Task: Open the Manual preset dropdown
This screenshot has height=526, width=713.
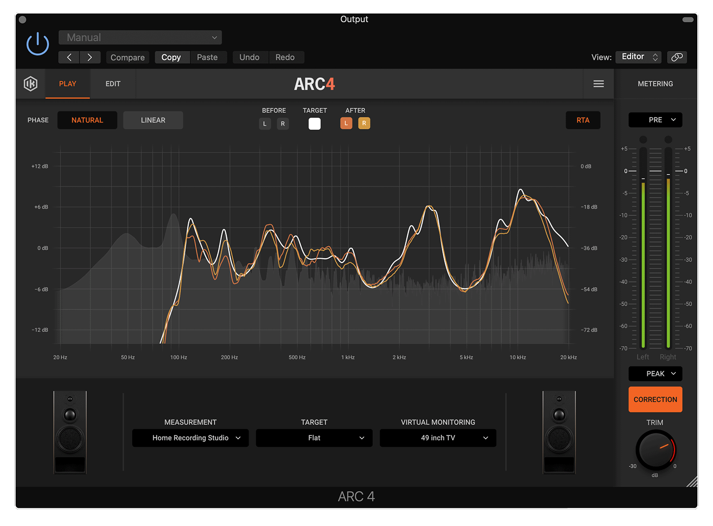Action: (140, 37)
